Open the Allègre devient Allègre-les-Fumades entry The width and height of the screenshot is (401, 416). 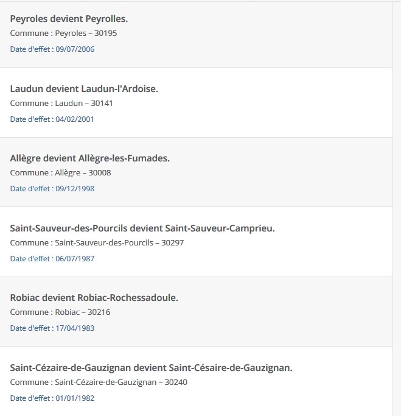tap(90, 158)
